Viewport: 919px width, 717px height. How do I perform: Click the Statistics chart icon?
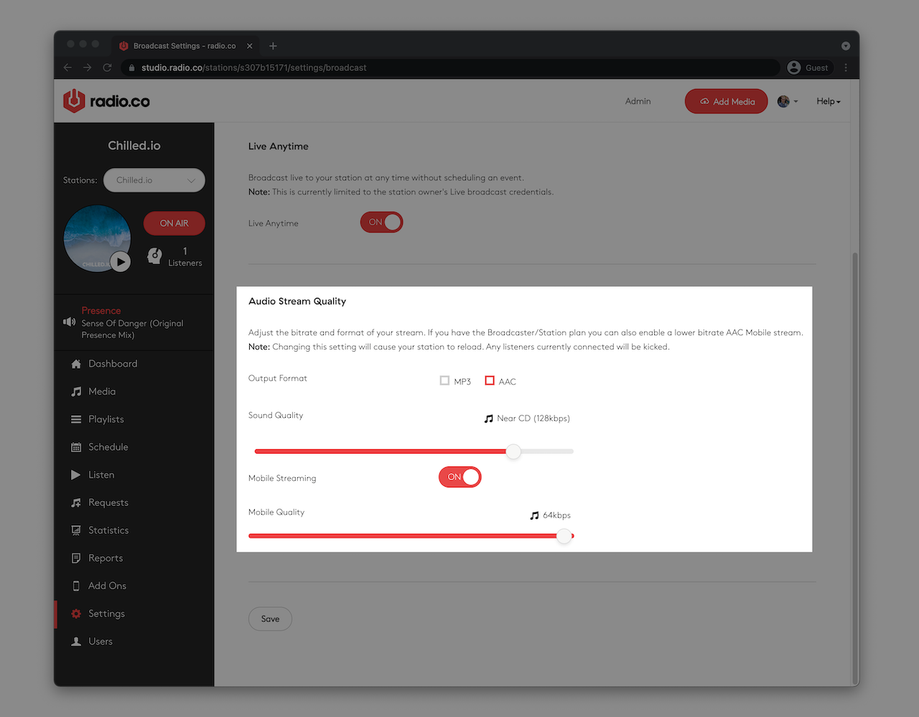click(x=76, y=530)
